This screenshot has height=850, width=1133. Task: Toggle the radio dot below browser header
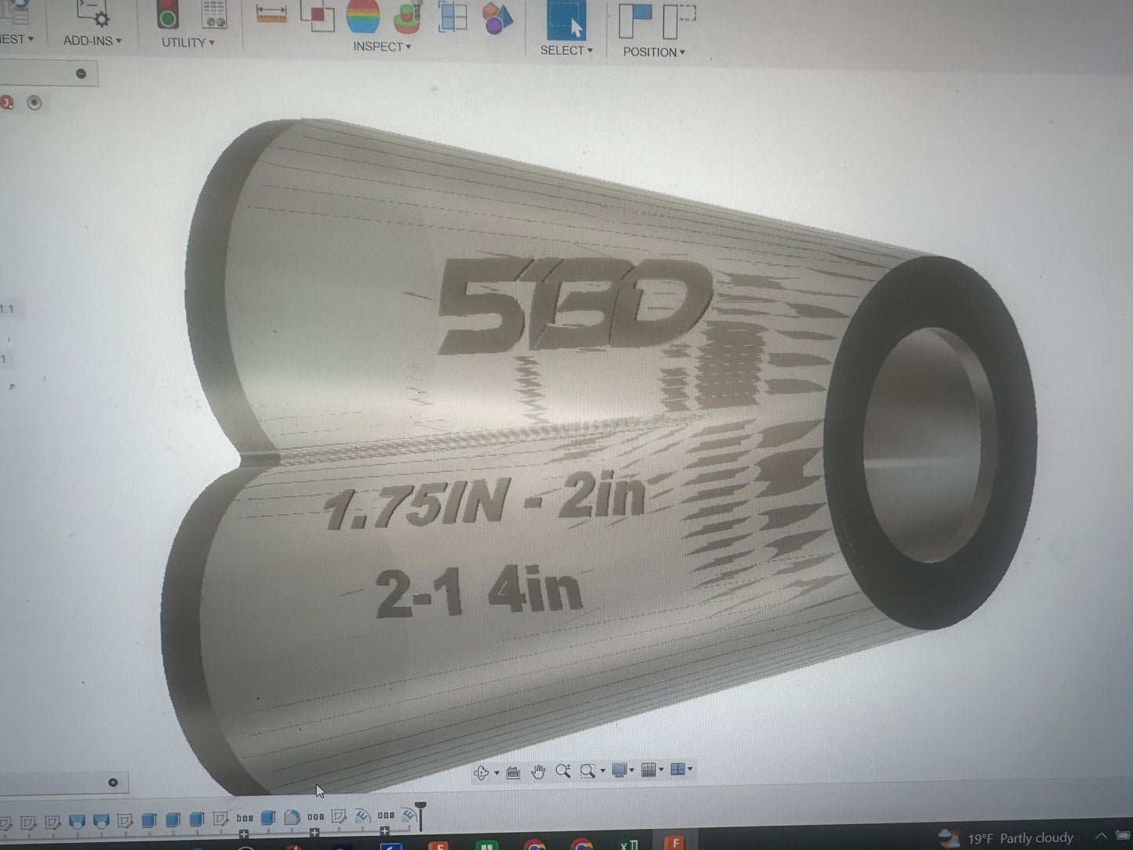click(34, 103)
